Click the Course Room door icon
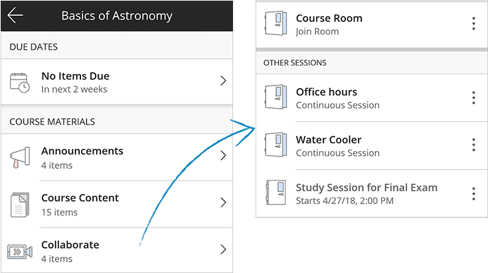The width and height of the screenshot is (488, 273). (x=275, y=24)
